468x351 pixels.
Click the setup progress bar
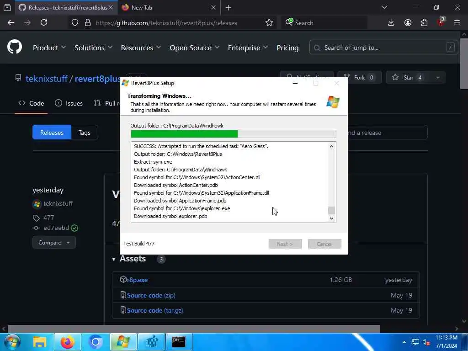[234, 134]
